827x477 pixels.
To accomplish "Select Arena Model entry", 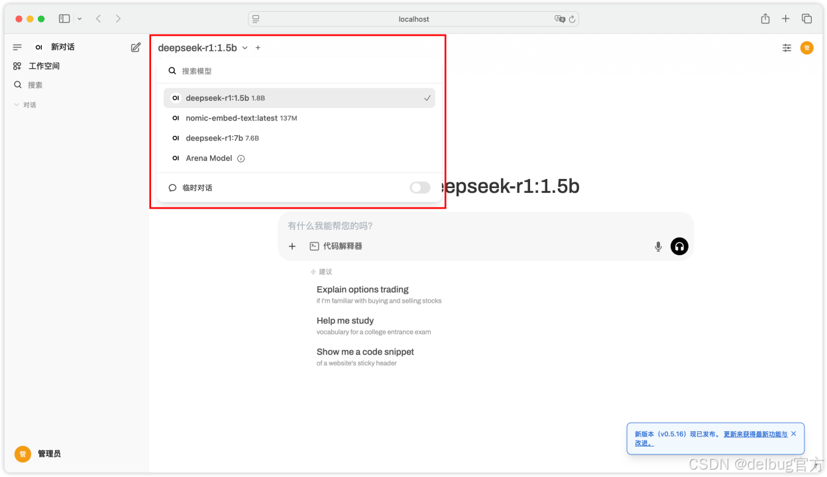I will tap(300, 158).
